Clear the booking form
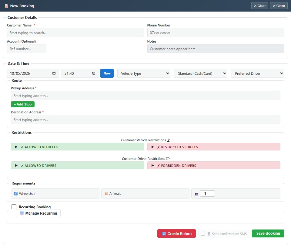The height and width of the screenshot is (252, 291). click(x=260, y=6)
